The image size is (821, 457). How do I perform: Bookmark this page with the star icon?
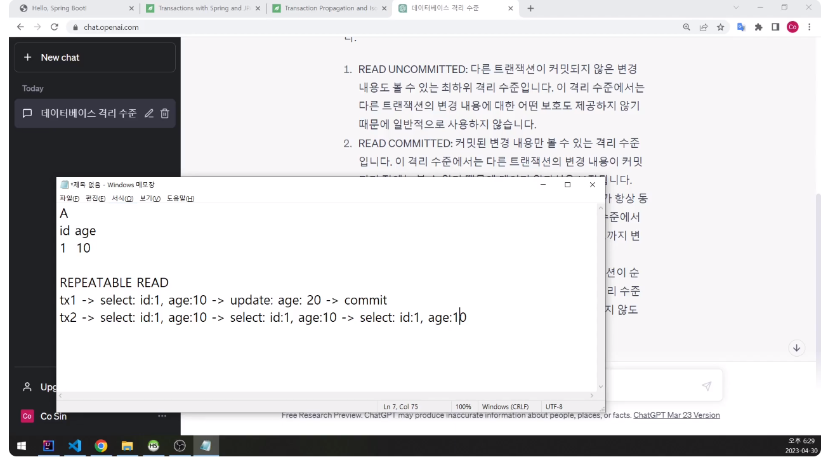(721, 27)
